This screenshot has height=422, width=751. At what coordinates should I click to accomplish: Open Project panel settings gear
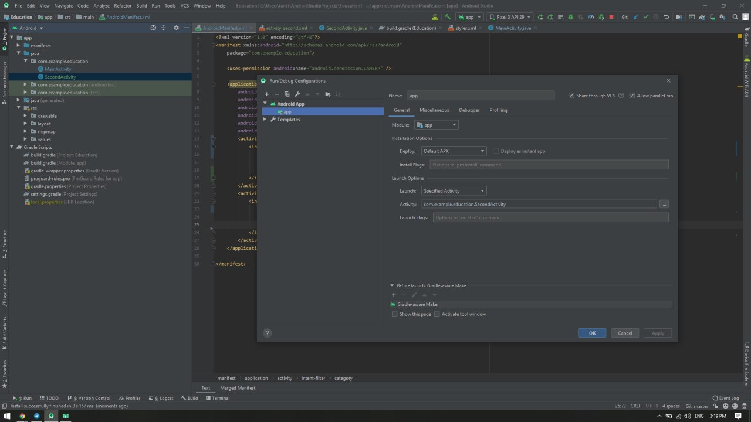pyautogui.click(x=176, y=28)
